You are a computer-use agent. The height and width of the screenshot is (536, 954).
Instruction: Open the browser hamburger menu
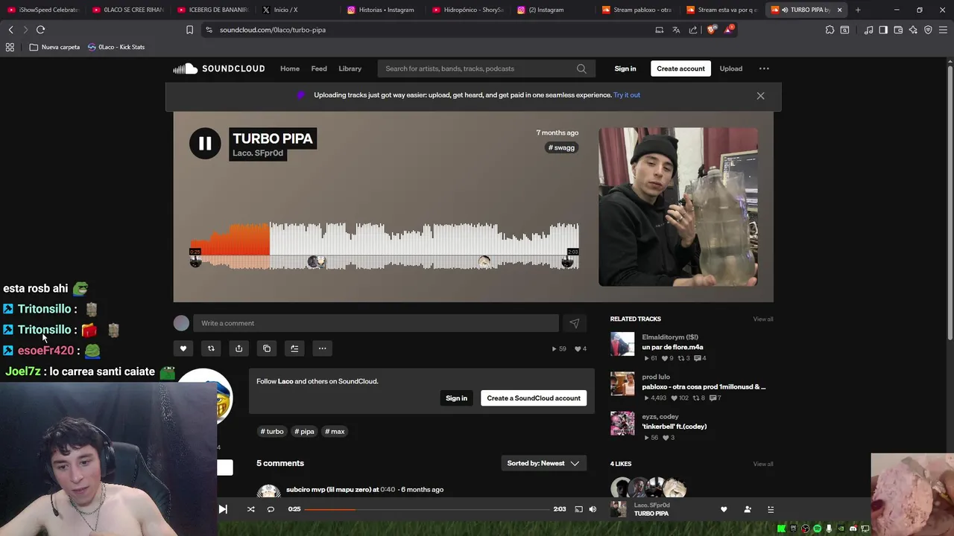click(x=943, y=30)
